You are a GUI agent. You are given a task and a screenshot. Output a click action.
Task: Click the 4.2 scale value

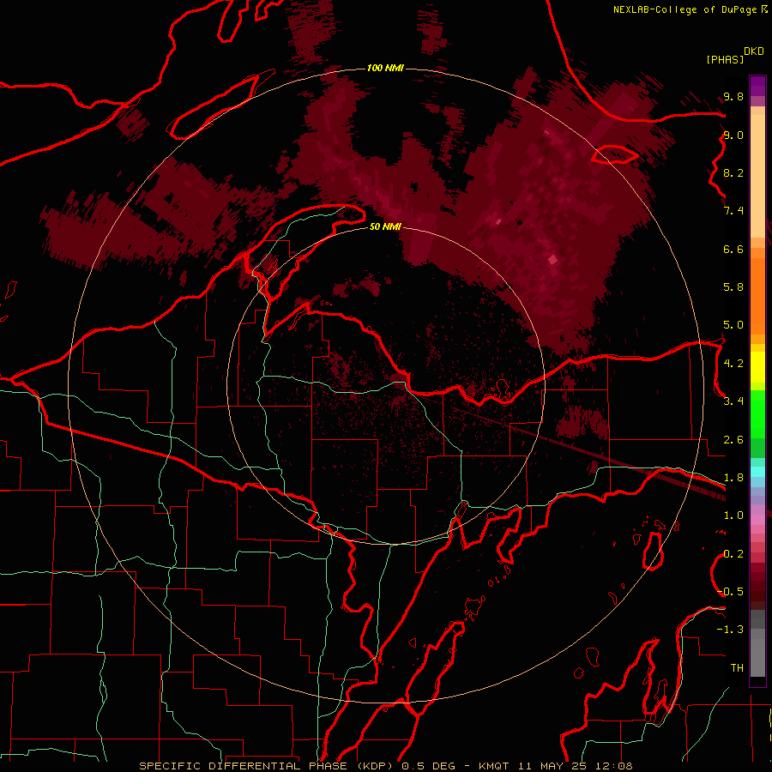coord(733,364)
